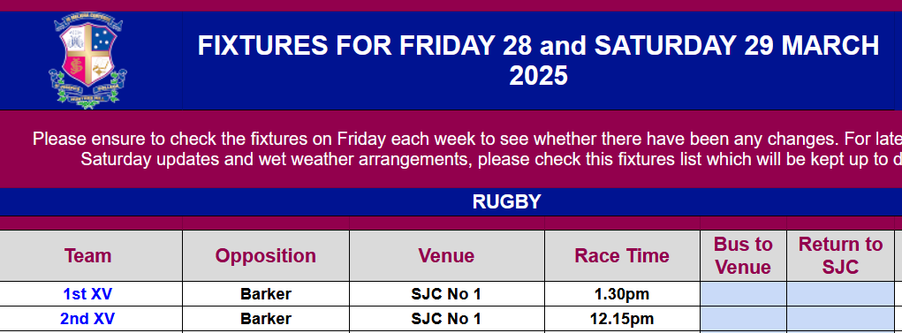Click the Race Time column header
Screen dimensions: 902x333
pos(622,255)
